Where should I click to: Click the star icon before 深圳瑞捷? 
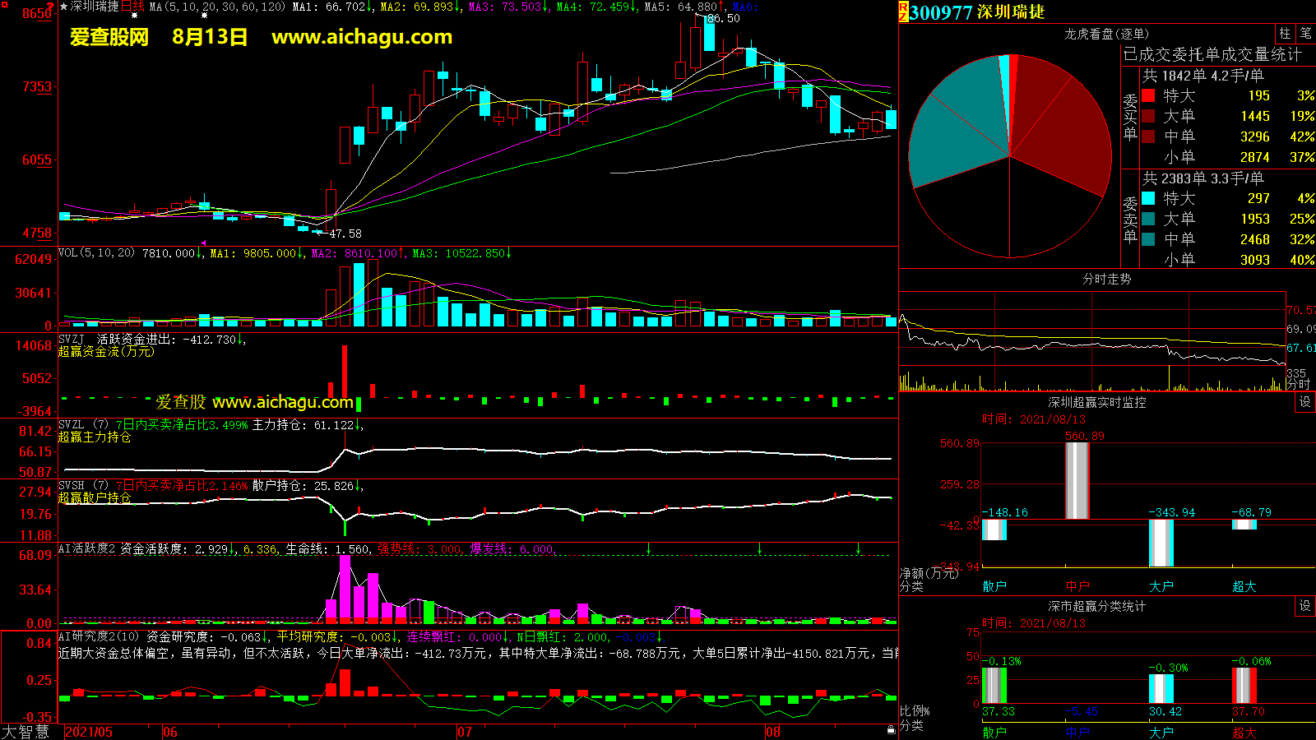click(64, 7)
